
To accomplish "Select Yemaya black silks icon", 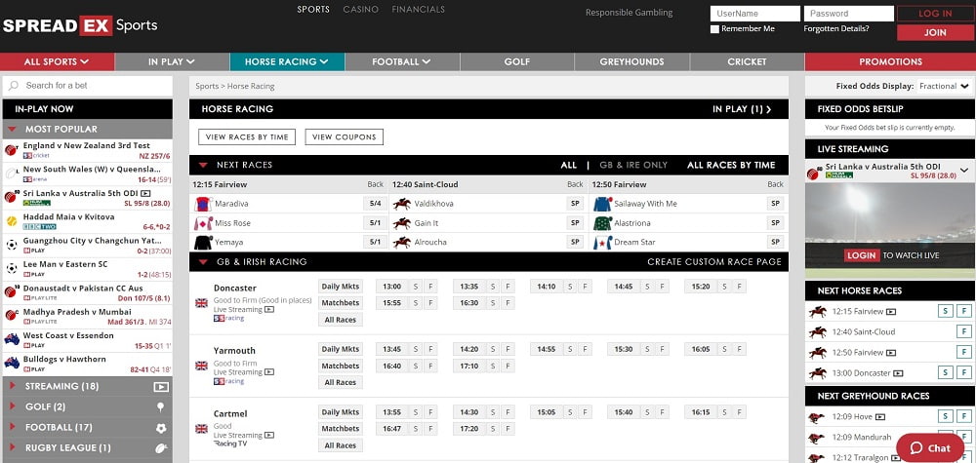I will (204, 243).
